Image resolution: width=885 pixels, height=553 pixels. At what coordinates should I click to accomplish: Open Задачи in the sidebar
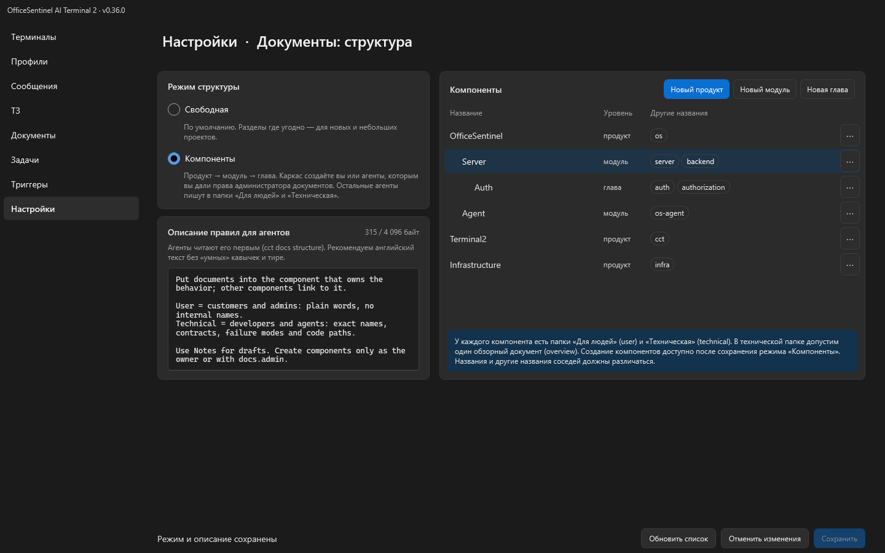point(71,160)
